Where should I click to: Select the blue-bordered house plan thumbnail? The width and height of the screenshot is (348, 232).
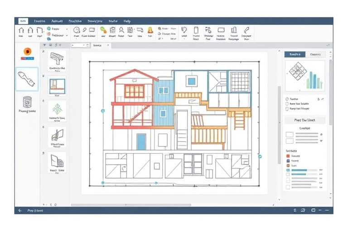point(57,87)
